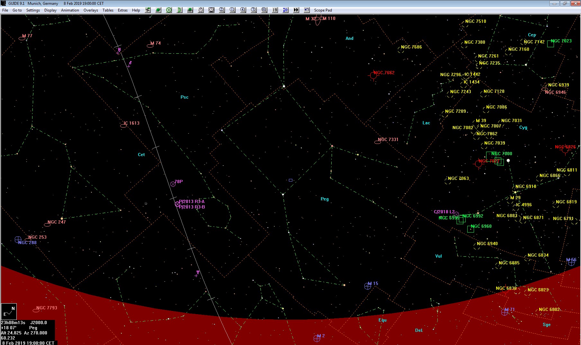Click the M 77 galaxy symbol

pos(22,39)
